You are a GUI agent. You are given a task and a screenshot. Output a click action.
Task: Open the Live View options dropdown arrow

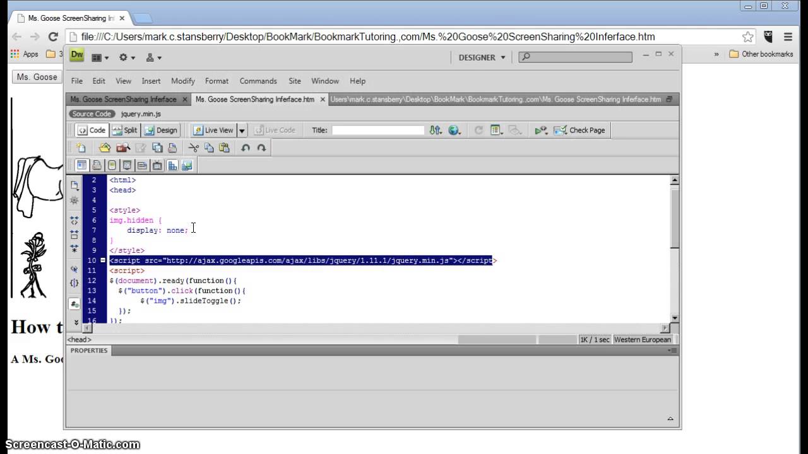242,130
